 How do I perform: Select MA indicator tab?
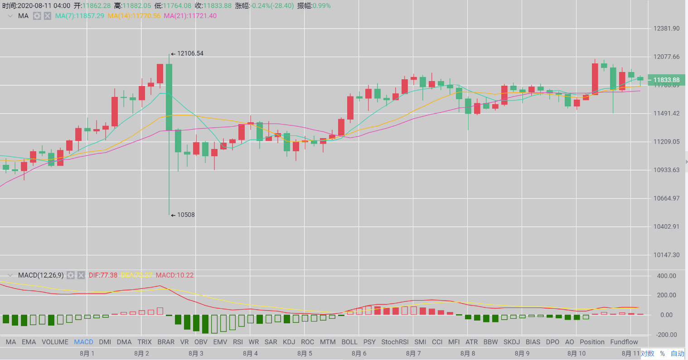pyautogui.click(x=11, y=342)
